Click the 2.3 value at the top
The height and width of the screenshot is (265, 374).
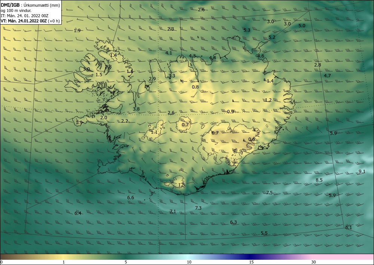[171, 29]
